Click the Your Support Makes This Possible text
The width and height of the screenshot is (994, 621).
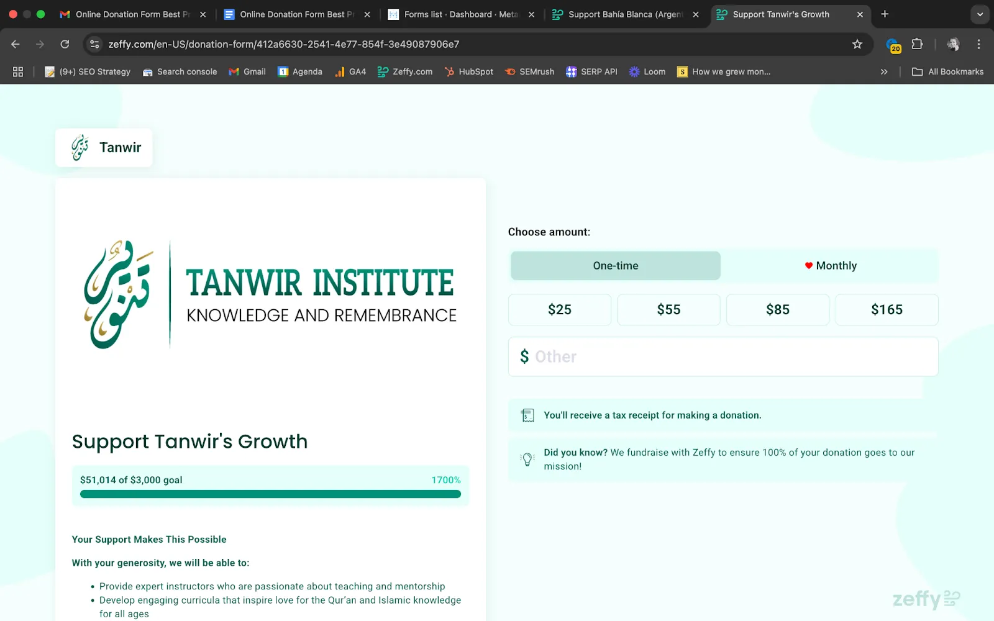pos(149,540)
